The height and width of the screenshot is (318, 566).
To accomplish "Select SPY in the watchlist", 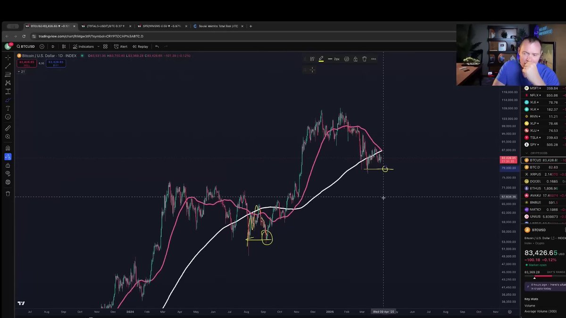I will 544,145.
